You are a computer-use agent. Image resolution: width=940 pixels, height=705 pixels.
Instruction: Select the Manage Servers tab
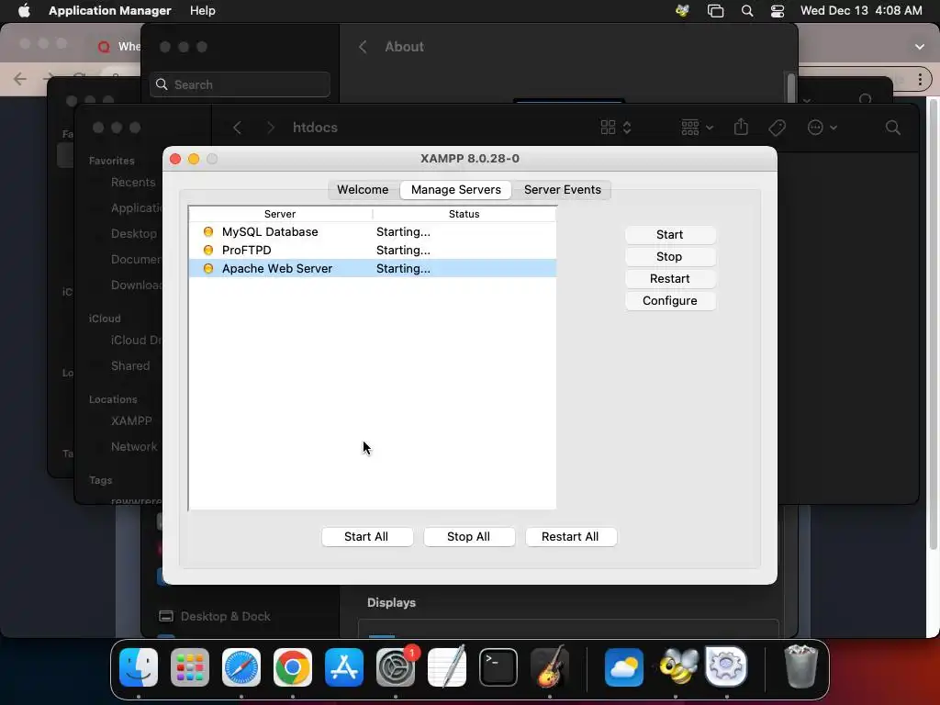[455, 189]
